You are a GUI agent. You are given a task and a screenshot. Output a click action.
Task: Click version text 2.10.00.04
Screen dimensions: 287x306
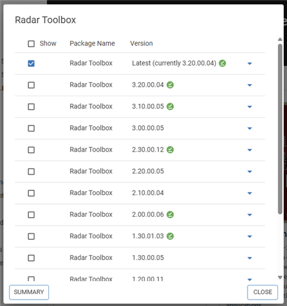point(148,193)
